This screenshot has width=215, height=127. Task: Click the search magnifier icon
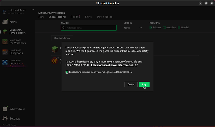[x=63, y=28]
